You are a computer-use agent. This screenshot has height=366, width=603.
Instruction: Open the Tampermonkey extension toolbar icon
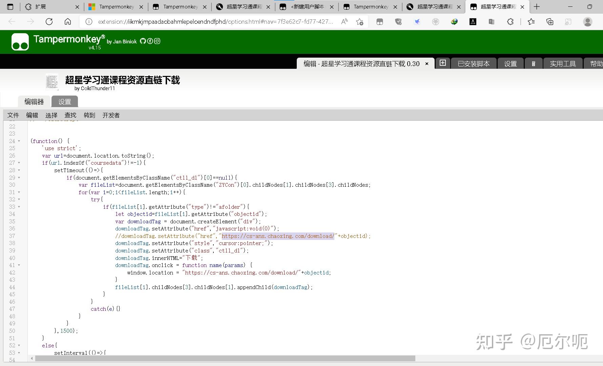(x=380, y=22)
